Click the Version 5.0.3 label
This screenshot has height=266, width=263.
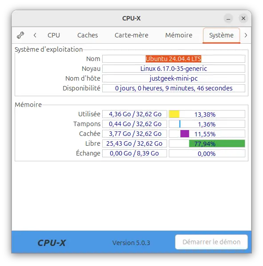click(131, 243)
